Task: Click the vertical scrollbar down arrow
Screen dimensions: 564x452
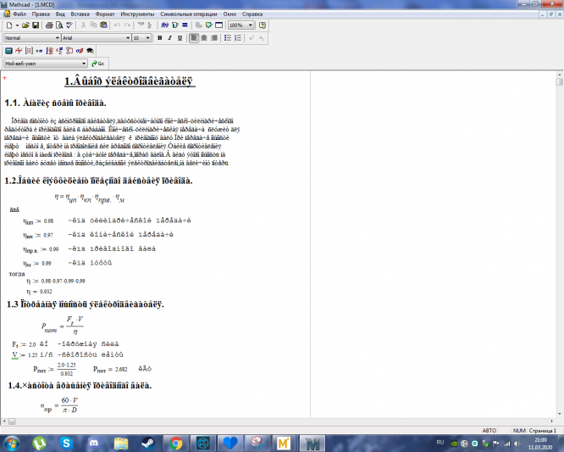Action: [559, 414]
